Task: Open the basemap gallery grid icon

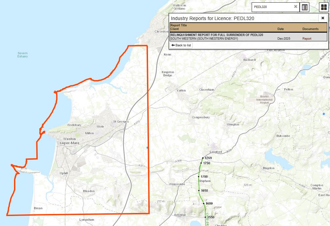Action: tap(324, 7)
